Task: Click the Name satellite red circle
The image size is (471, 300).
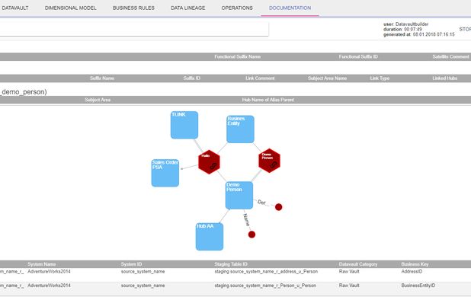Action: tap(252, 235)
